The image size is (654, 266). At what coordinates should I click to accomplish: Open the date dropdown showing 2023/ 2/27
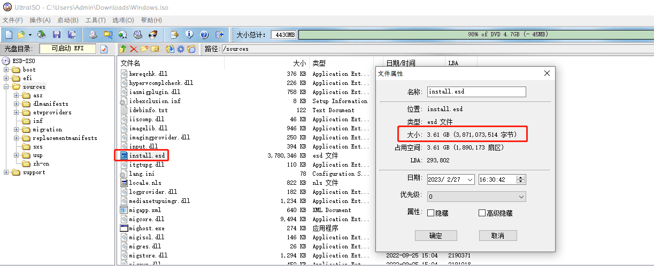click(x=470, y=180)
